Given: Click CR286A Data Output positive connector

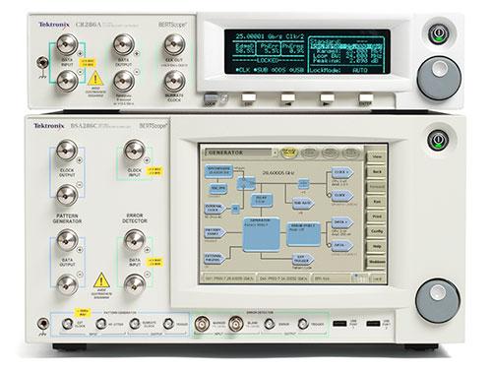Looking at the screenshot, I should click(124, 44).
